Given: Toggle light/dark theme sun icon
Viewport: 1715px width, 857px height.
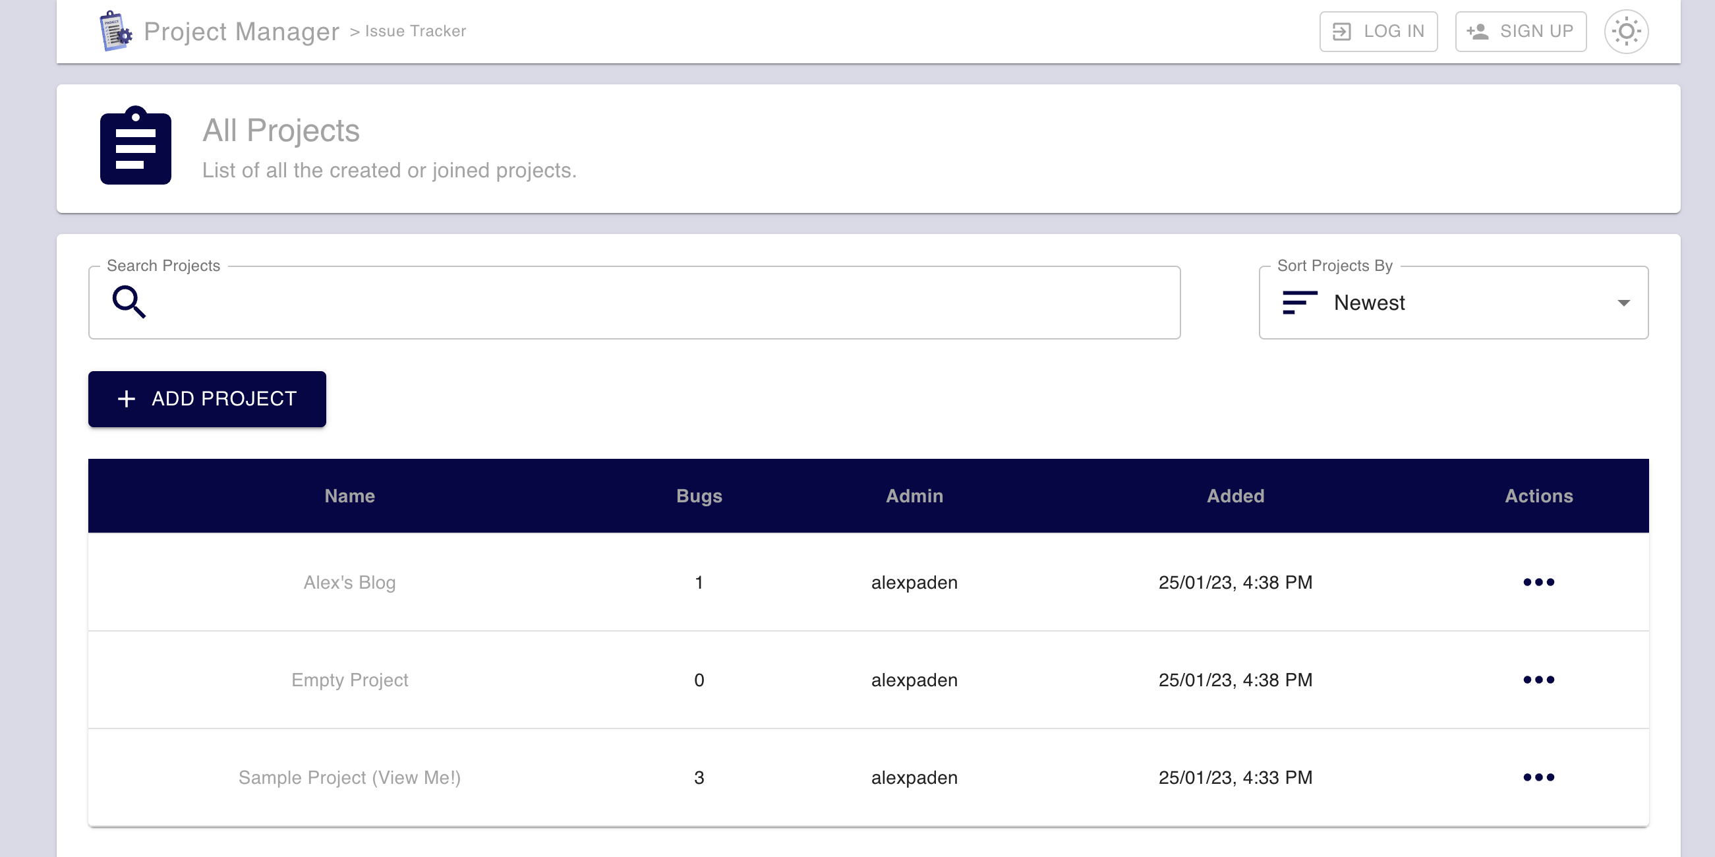Looking at the screenshot, I should tap(1626, 31).
